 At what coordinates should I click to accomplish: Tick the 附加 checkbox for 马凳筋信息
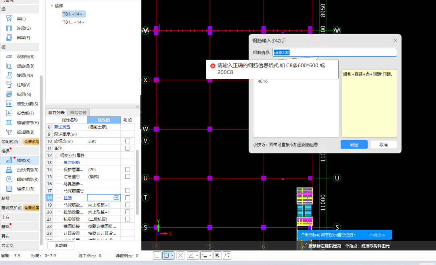tap(127, 190)
